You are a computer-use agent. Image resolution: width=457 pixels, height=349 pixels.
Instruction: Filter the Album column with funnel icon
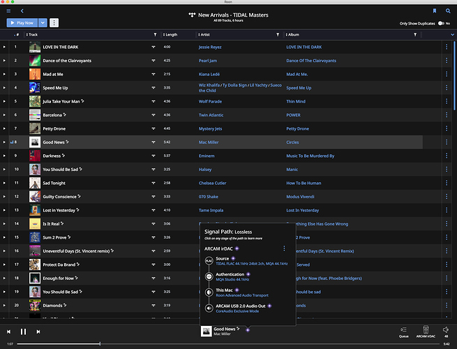[x=415, y=35]
